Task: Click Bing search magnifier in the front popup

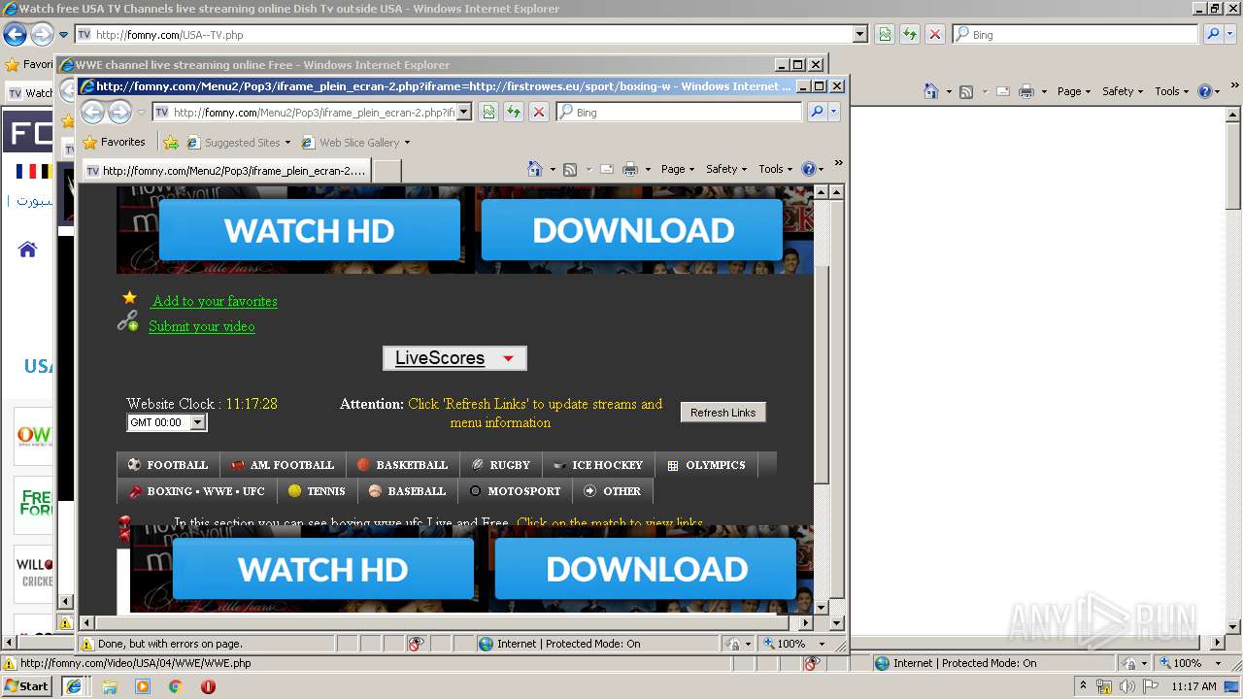Action: click(817, 112)
